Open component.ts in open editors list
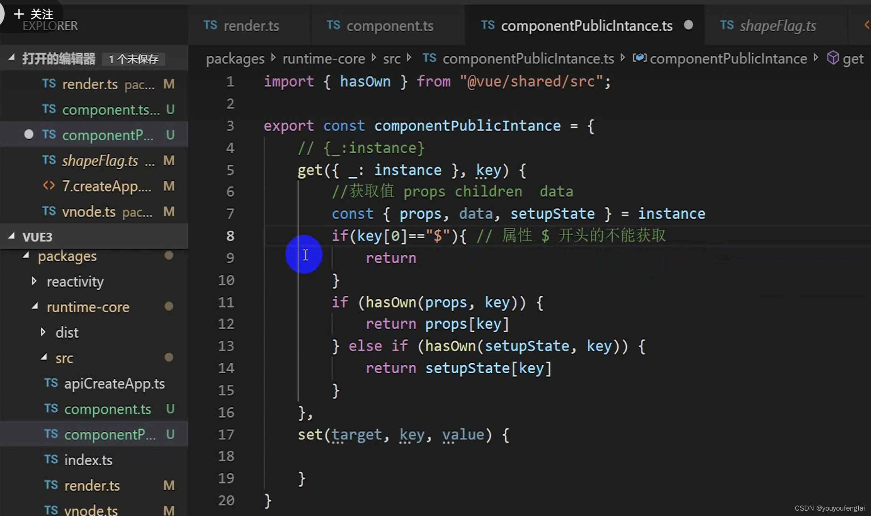The width and height of the screenshot is (871, 516). click(x=94, y=110)
